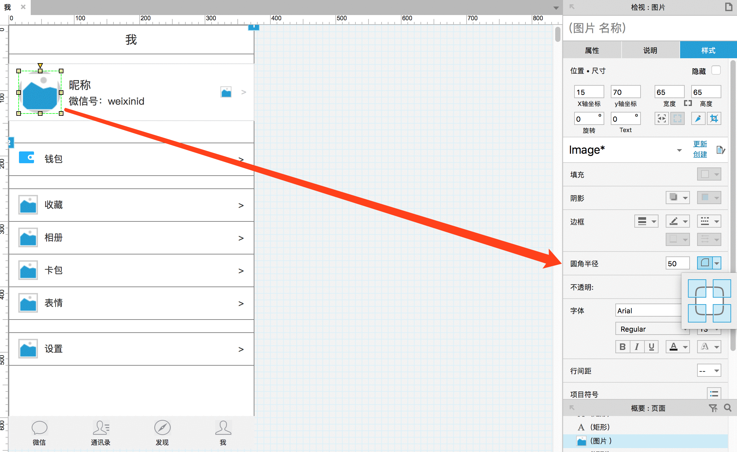Click the 发现 compass icon
The image size is (737, 452).
(163, 427)
